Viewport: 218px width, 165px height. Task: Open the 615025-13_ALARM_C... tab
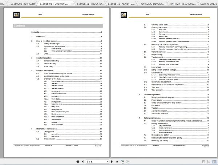(121, 4)
